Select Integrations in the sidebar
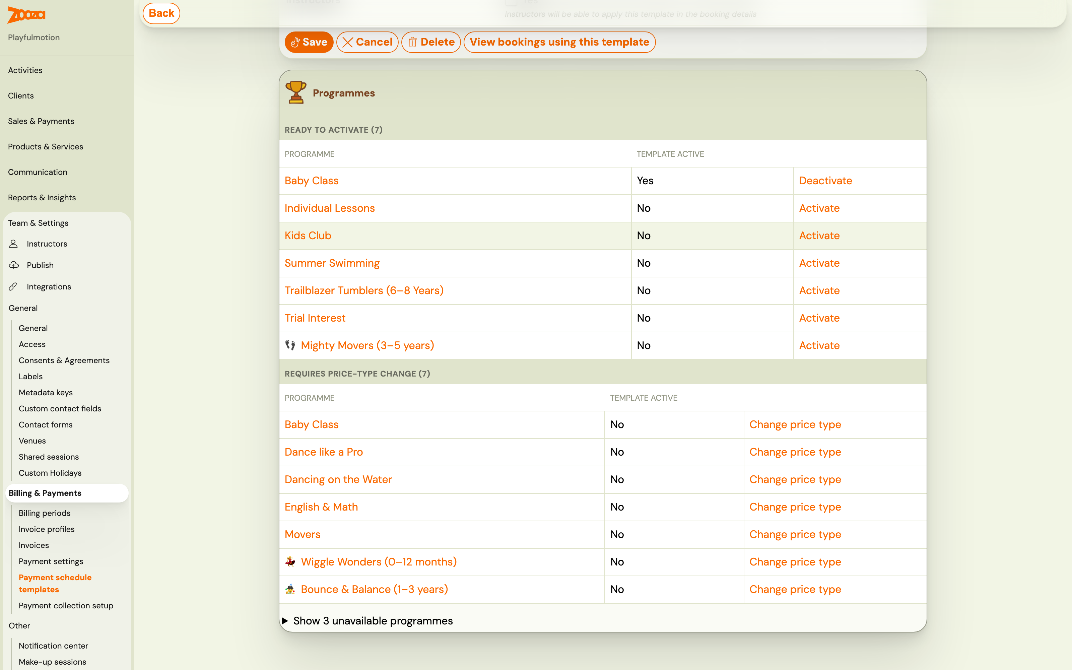The image size is (1072, 670). click(x=49, y=287)
